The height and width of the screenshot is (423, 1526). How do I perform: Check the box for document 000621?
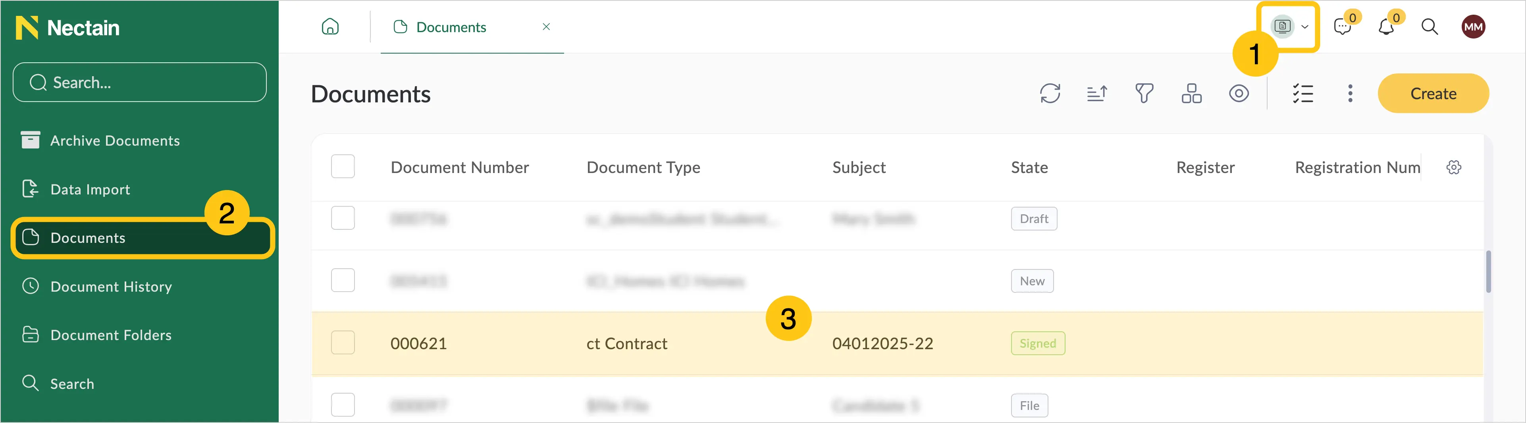[x=343, y=342]
